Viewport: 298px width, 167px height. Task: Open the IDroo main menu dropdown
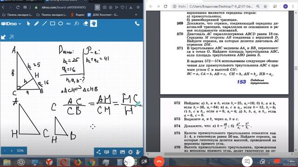(11, 24)
